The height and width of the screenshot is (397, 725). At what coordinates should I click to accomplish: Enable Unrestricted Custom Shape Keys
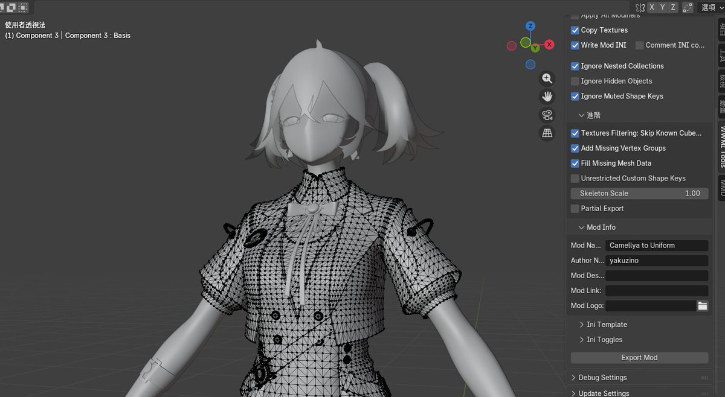click(575, 179)
